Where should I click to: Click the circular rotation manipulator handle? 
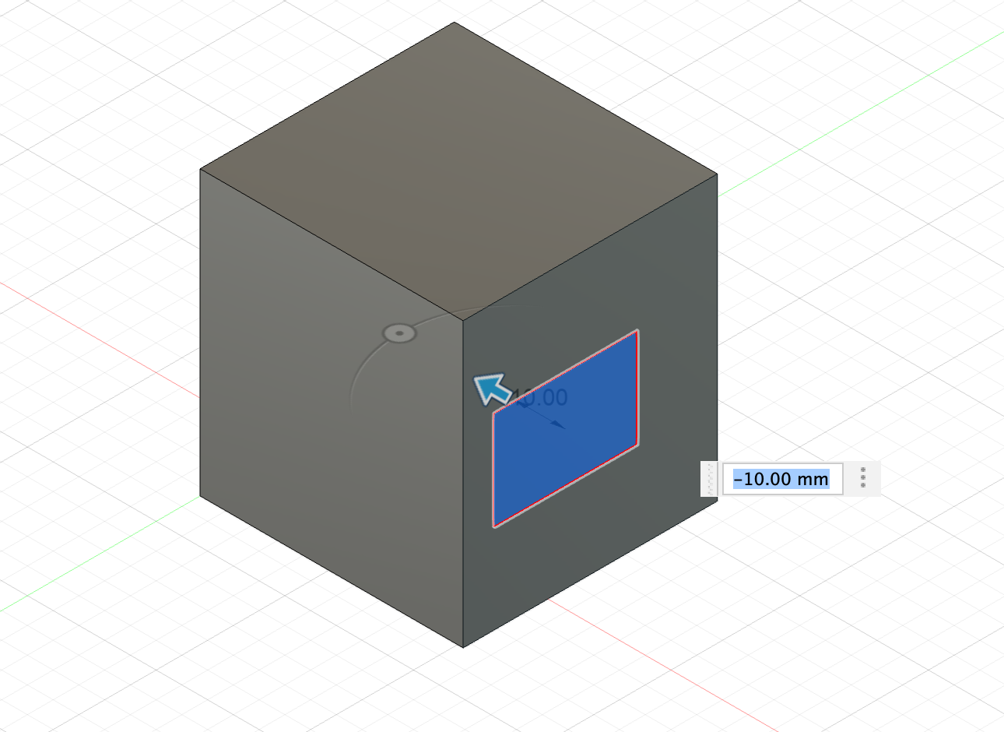[400, 333]
